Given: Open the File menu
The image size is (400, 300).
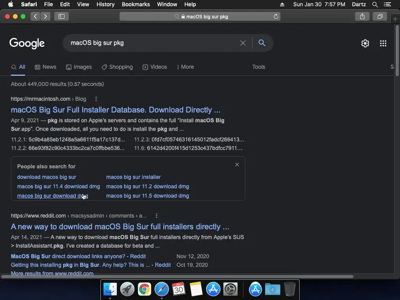Looking at the screenshot, I should (48, 4).
